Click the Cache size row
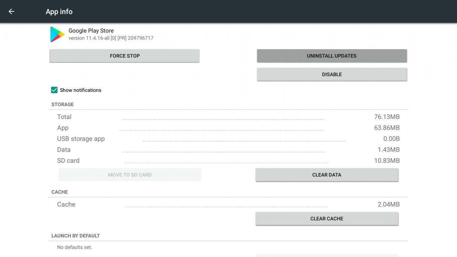The height and width of the screenshot is (257, 457). point(228,205)
